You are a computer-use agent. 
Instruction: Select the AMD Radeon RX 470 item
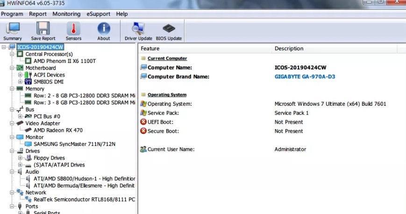coord(58,130)
